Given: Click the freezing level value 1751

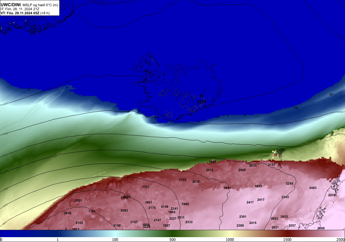Looking at the screenshot, I should click(x=92, y=211).
